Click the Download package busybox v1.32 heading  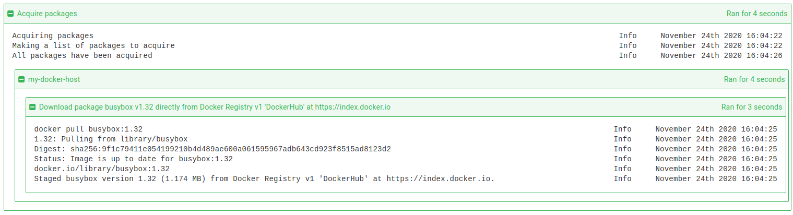click(215, 107)
